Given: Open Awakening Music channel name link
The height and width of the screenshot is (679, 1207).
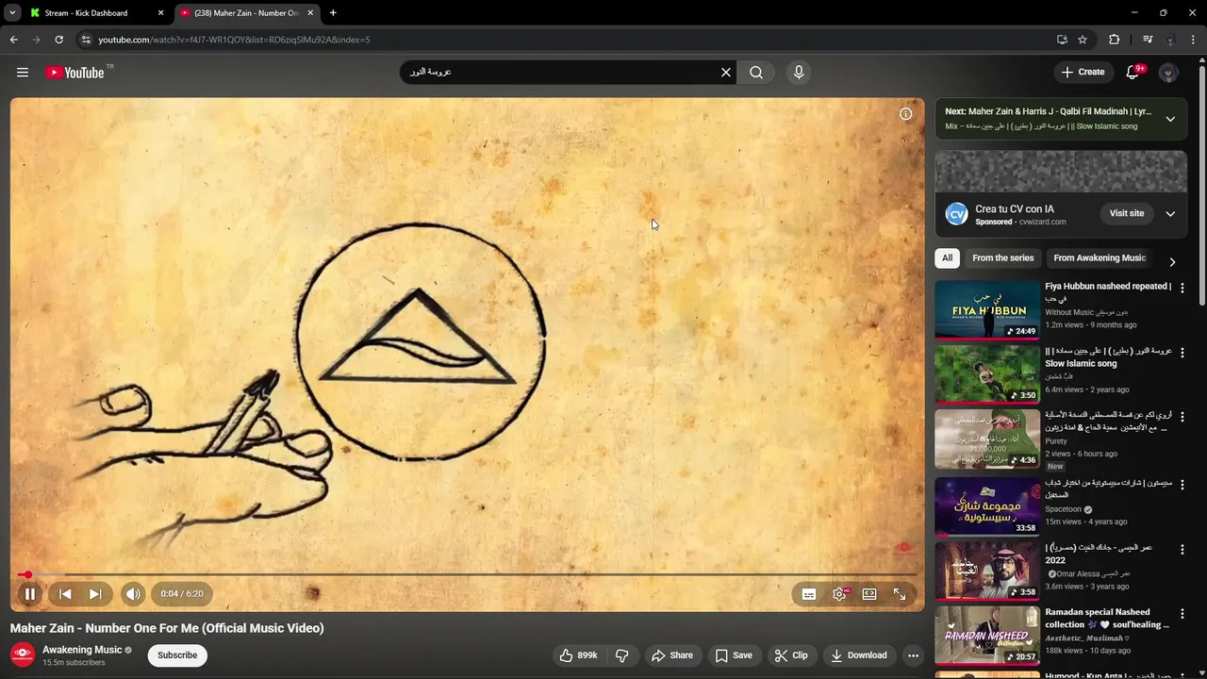Looking at the screenshot, I should coord(82,650).
